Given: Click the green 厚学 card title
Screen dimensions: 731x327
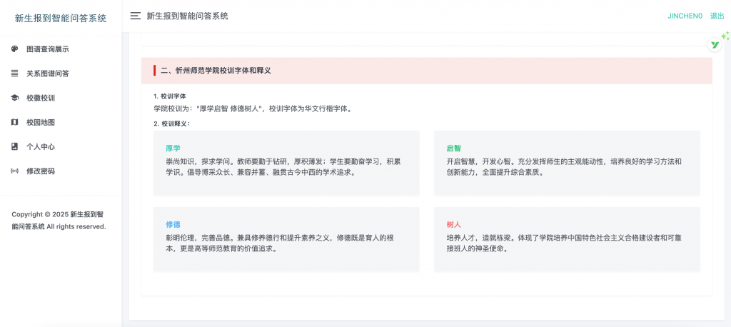Looking at the screenshot, I should point(173,149).
